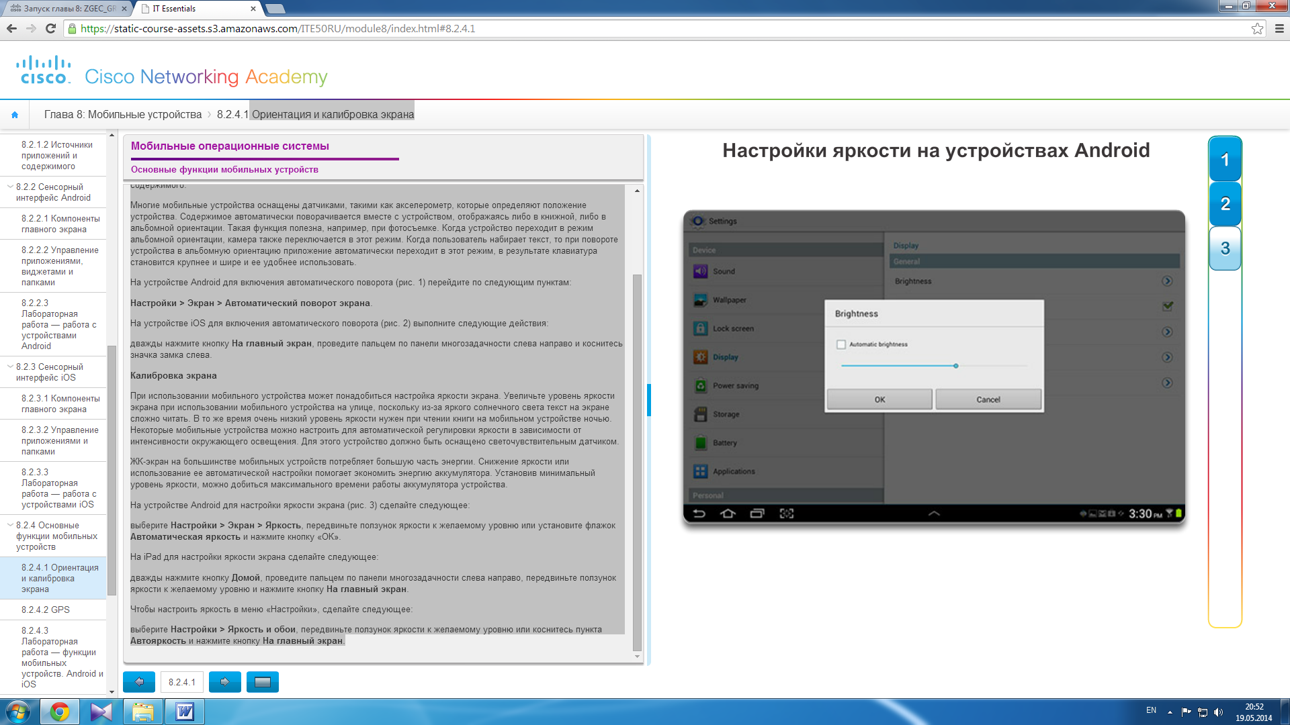Open the Chrome menu hamburger icon
Screen dimensions: 1290x725
click(x=1279, y=28)
